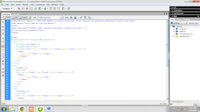Open the Common insert category dropdown

[x=7, y=9]
